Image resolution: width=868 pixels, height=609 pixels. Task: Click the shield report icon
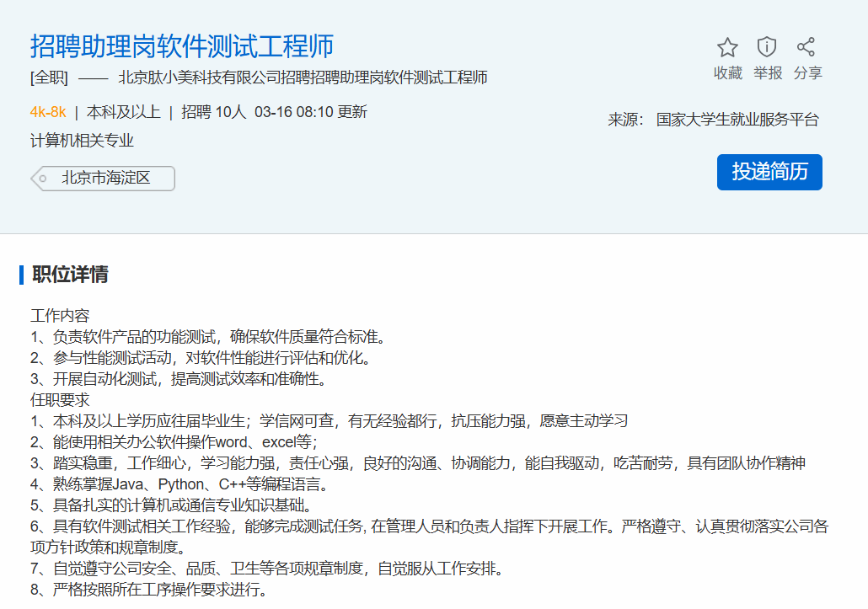coord(767,47)
